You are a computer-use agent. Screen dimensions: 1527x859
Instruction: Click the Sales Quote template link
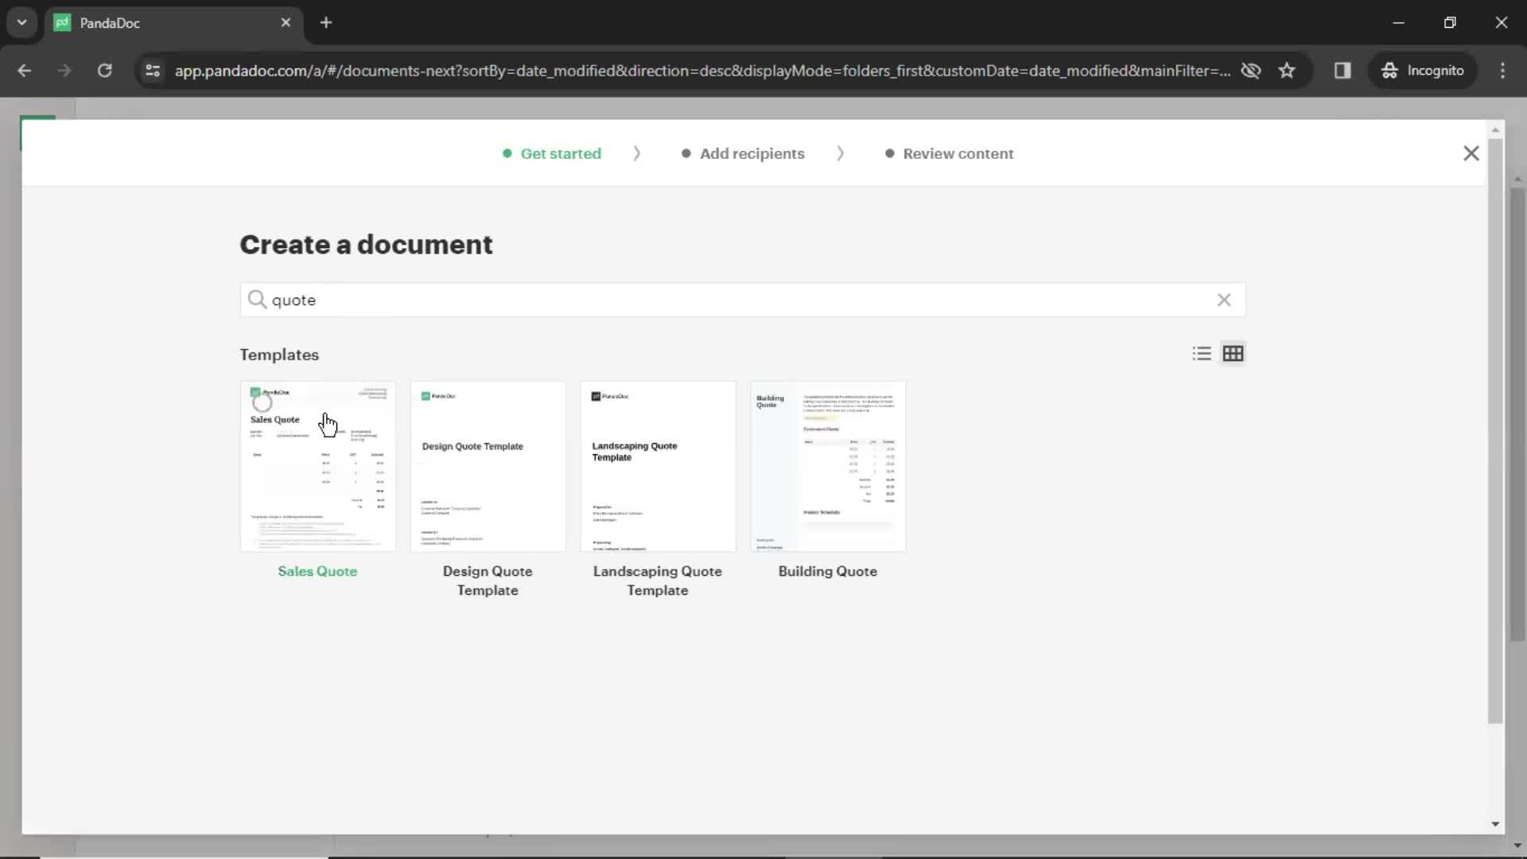tap(317, 570)
